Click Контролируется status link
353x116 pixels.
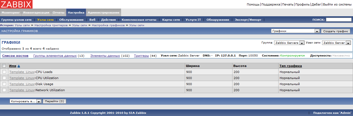[292, 56]
